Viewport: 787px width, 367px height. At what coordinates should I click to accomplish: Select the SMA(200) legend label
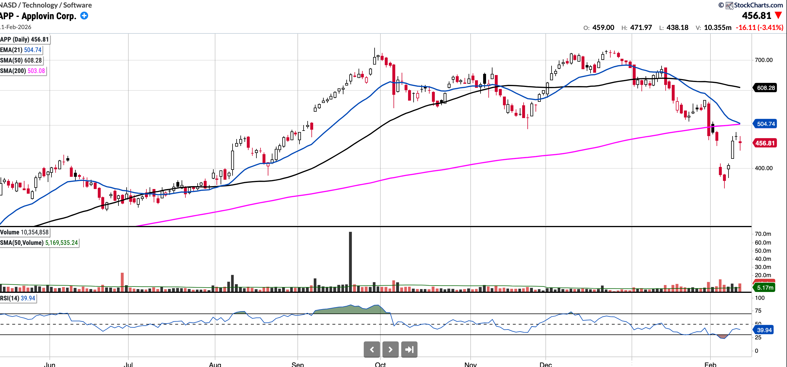(23, 71)
